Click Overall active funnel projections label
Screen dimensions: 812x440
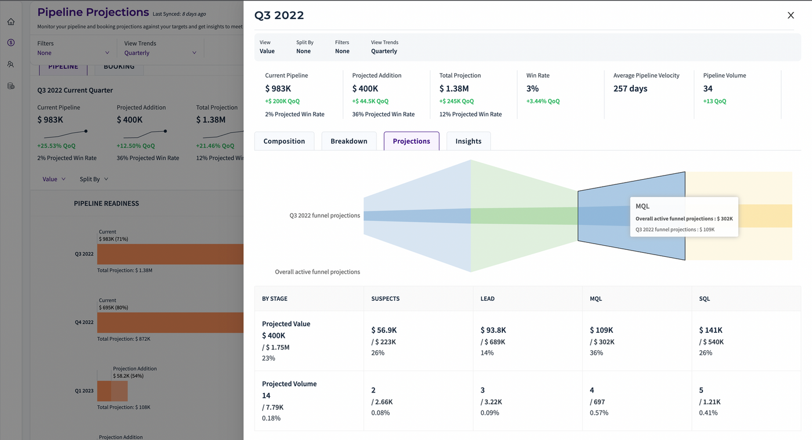click(317, 272)
